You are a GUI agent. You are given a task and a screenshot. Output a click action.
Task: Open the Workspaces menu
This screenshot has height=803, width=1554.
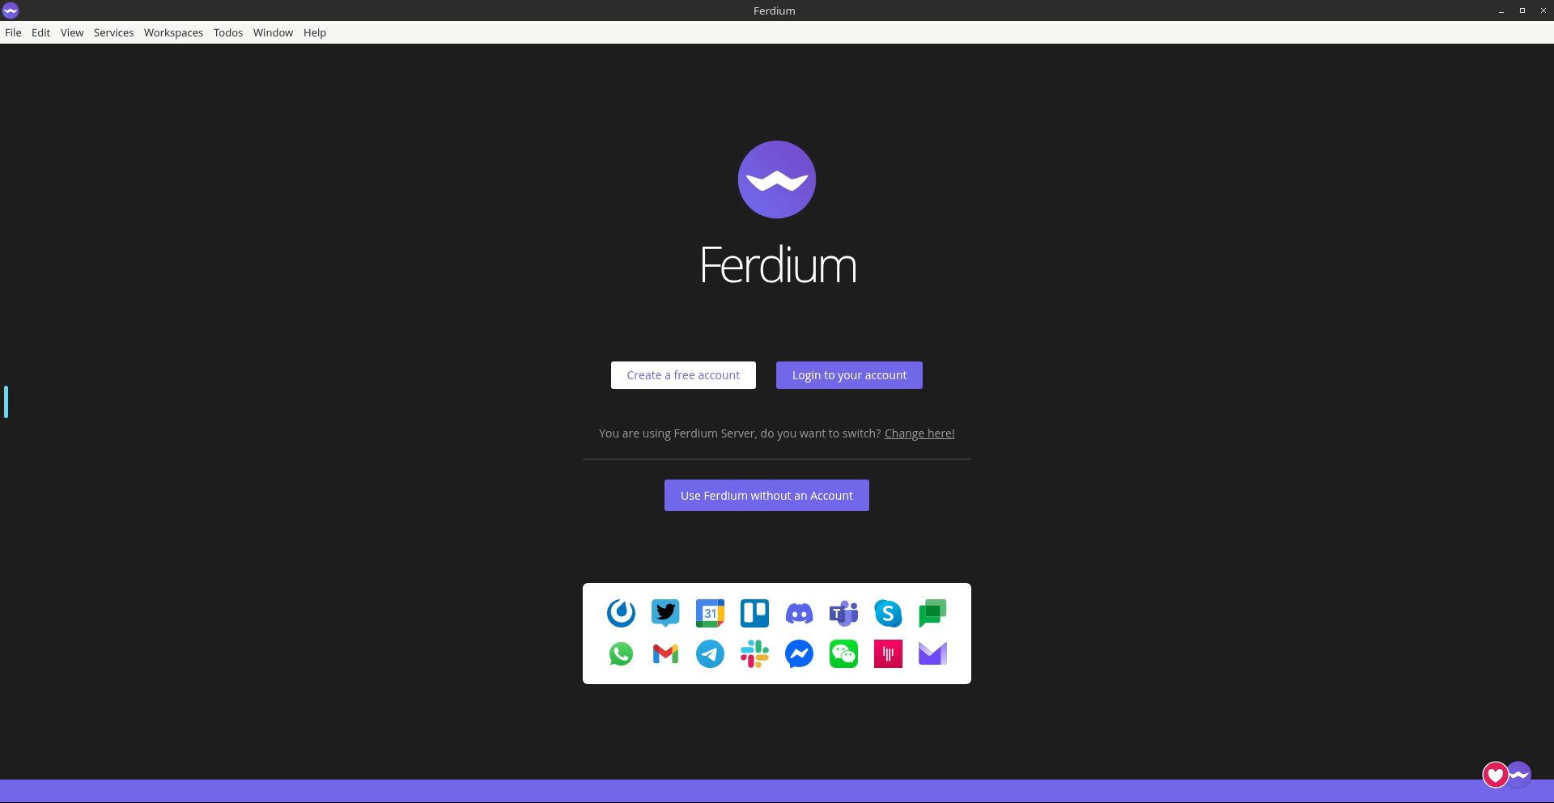coord(173,33)
